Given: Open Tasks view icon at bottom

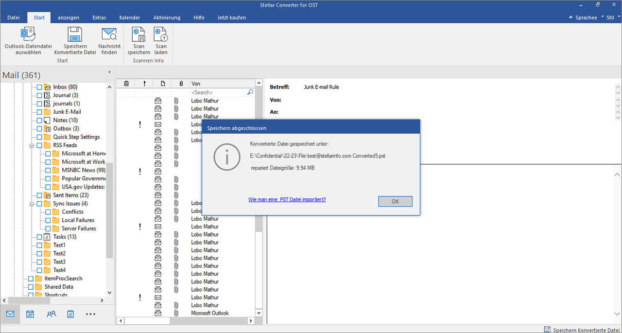Looking at the screenshot, I should point(70,314).
